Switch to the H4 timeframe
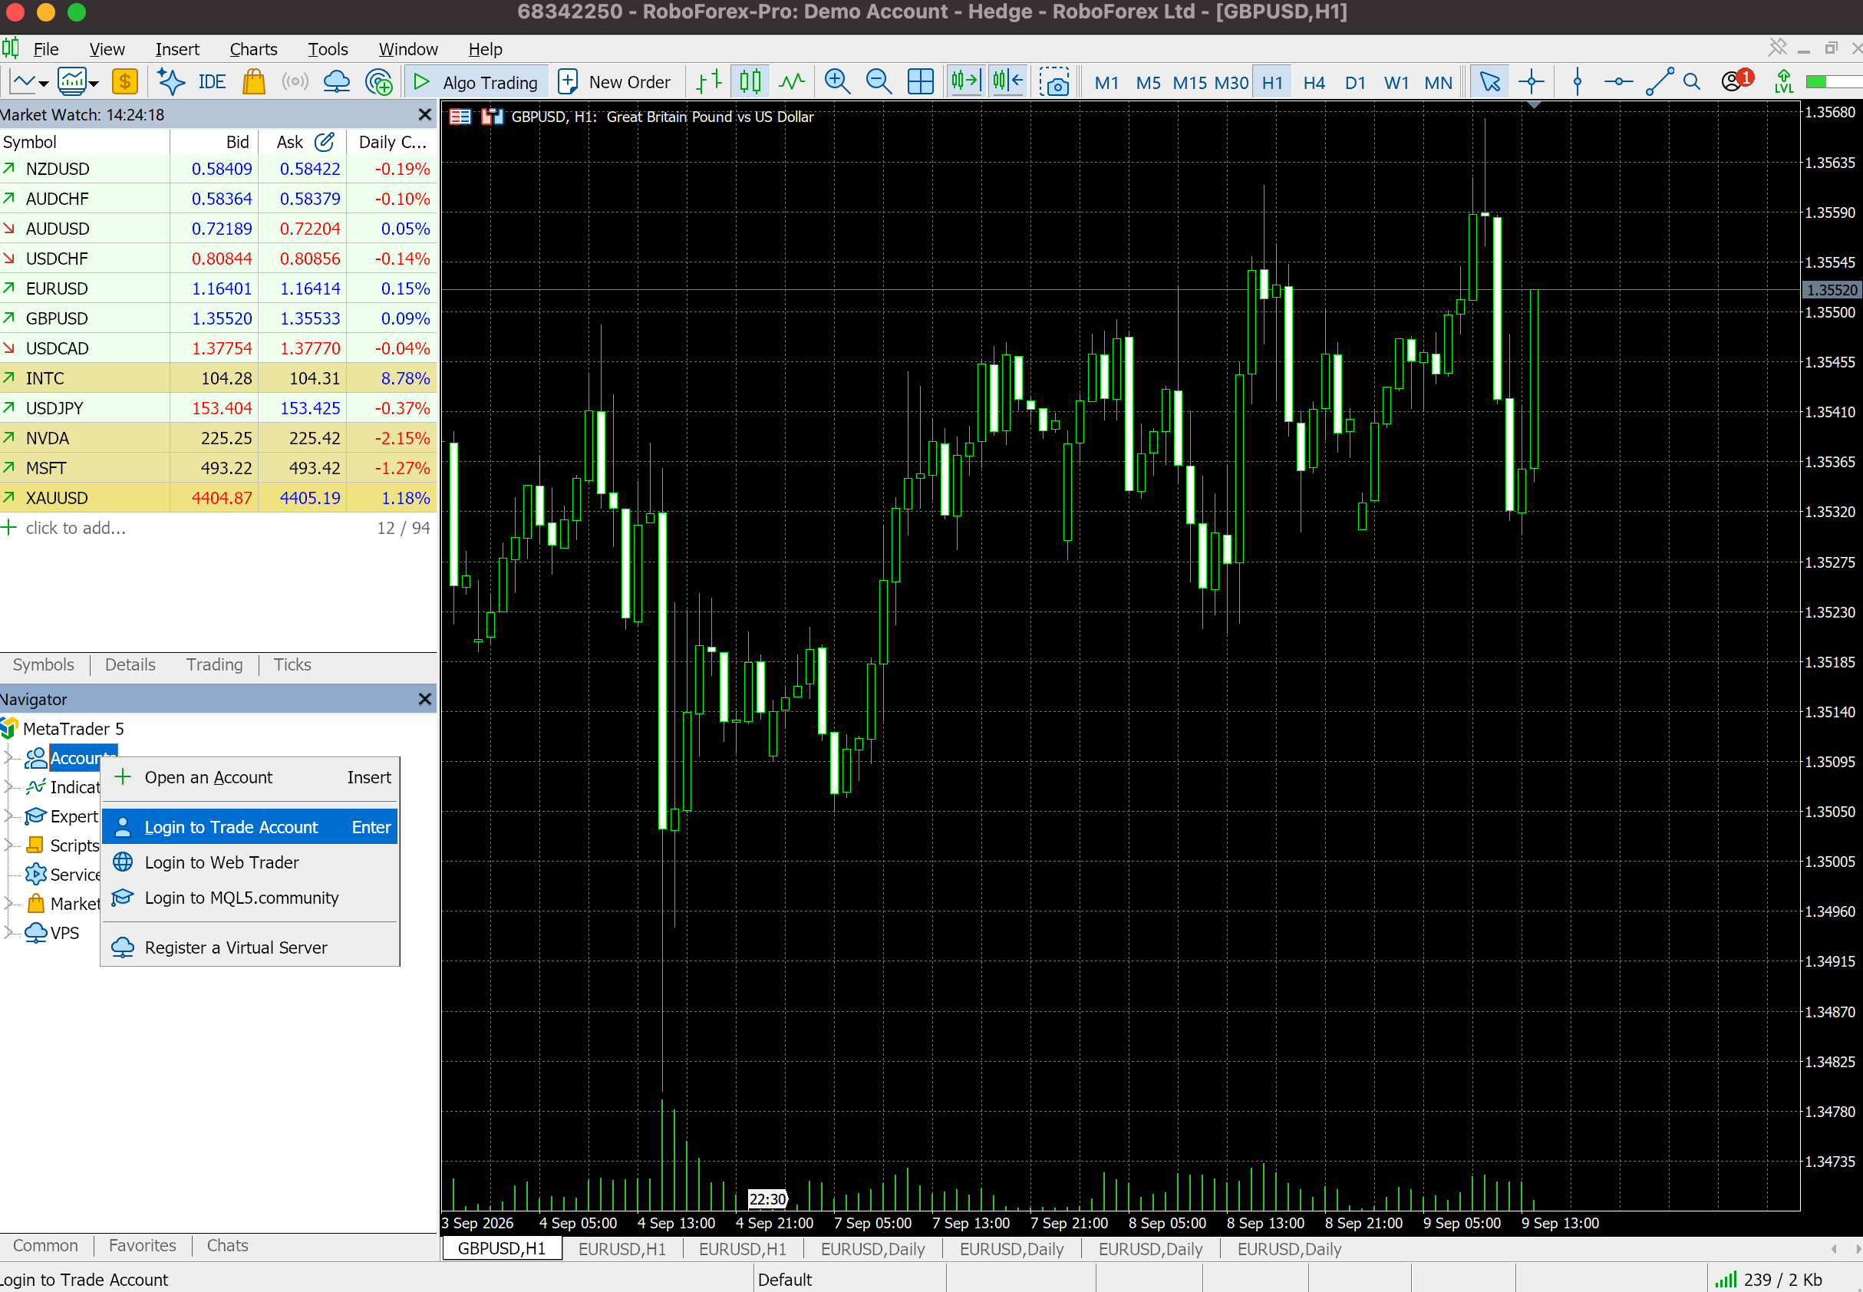The width and height of the screenshot is (1863, 1292). [x=1314, y=82]
